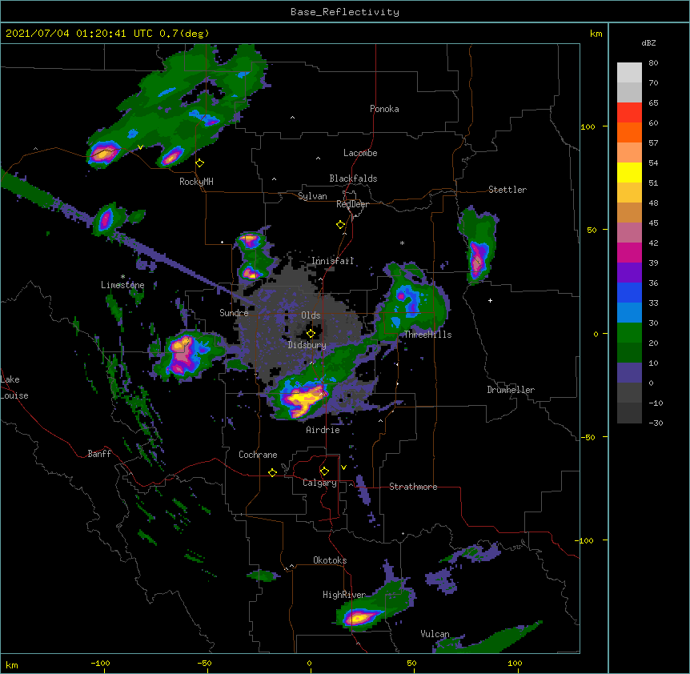690x674 pixels.
Task: Click the Sylvan label
Action: tap(312, 196)
